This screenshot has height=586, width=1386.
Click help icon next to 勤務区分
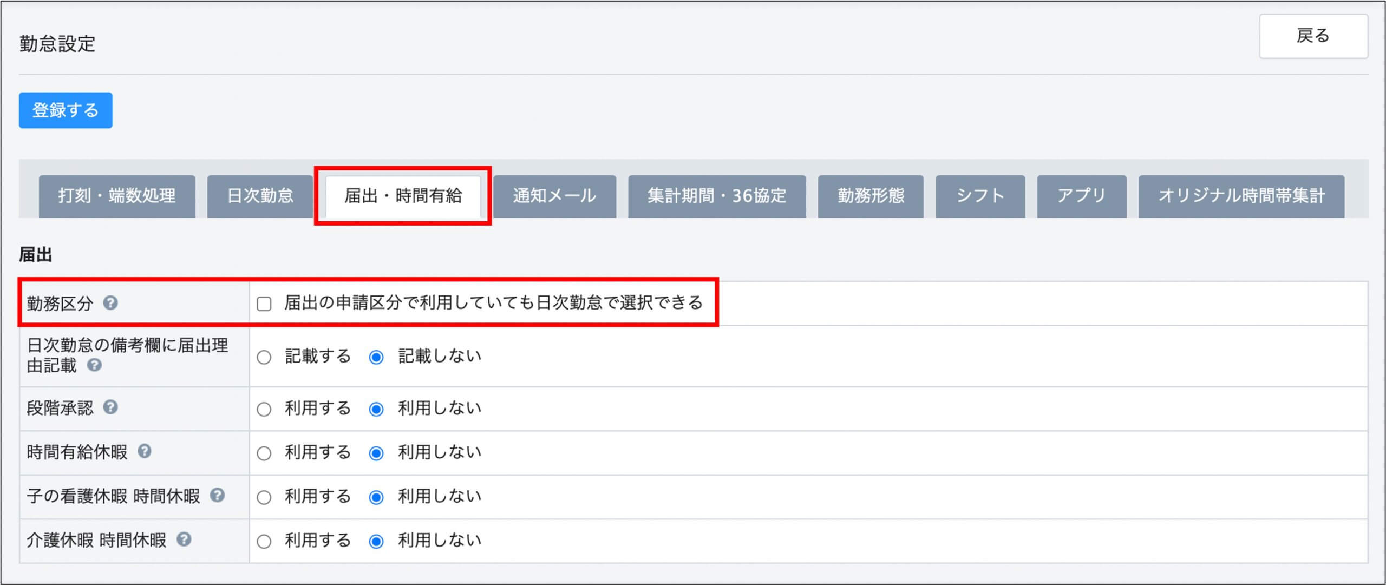point(110,302)
